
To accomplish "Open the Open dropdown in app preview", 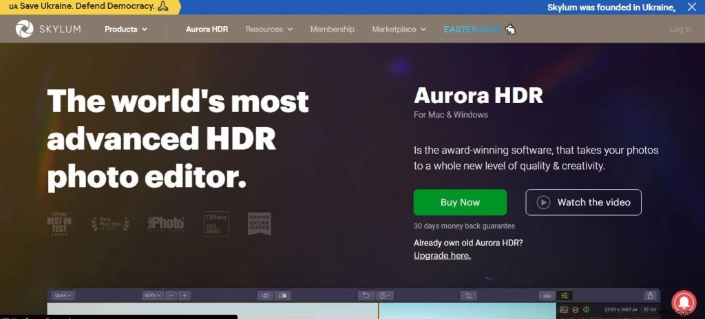I will 63,295.
